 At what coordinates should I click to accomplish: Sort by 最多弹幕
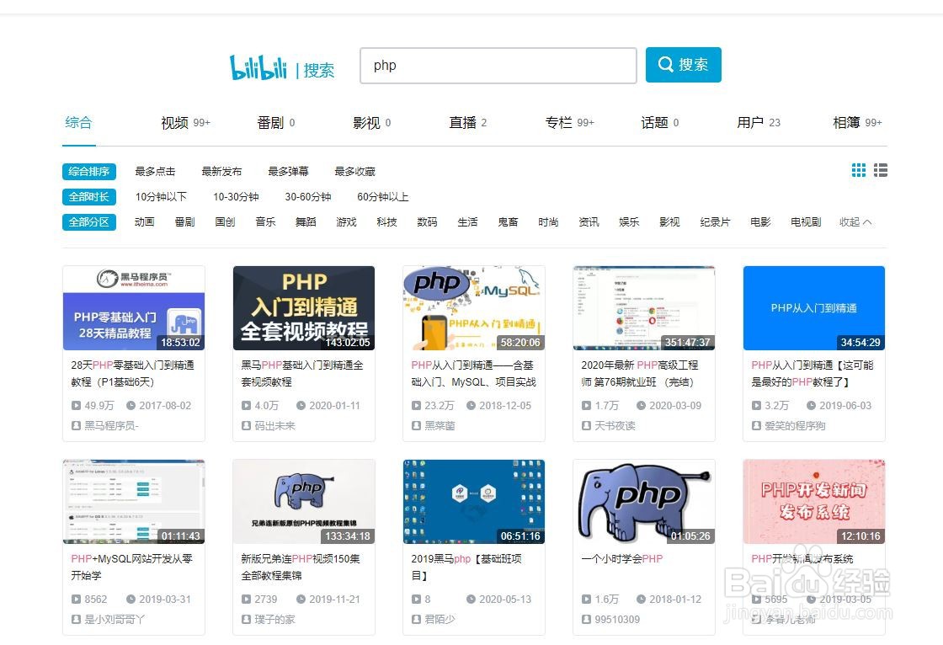pyautogui.click(x=289, y=172)
